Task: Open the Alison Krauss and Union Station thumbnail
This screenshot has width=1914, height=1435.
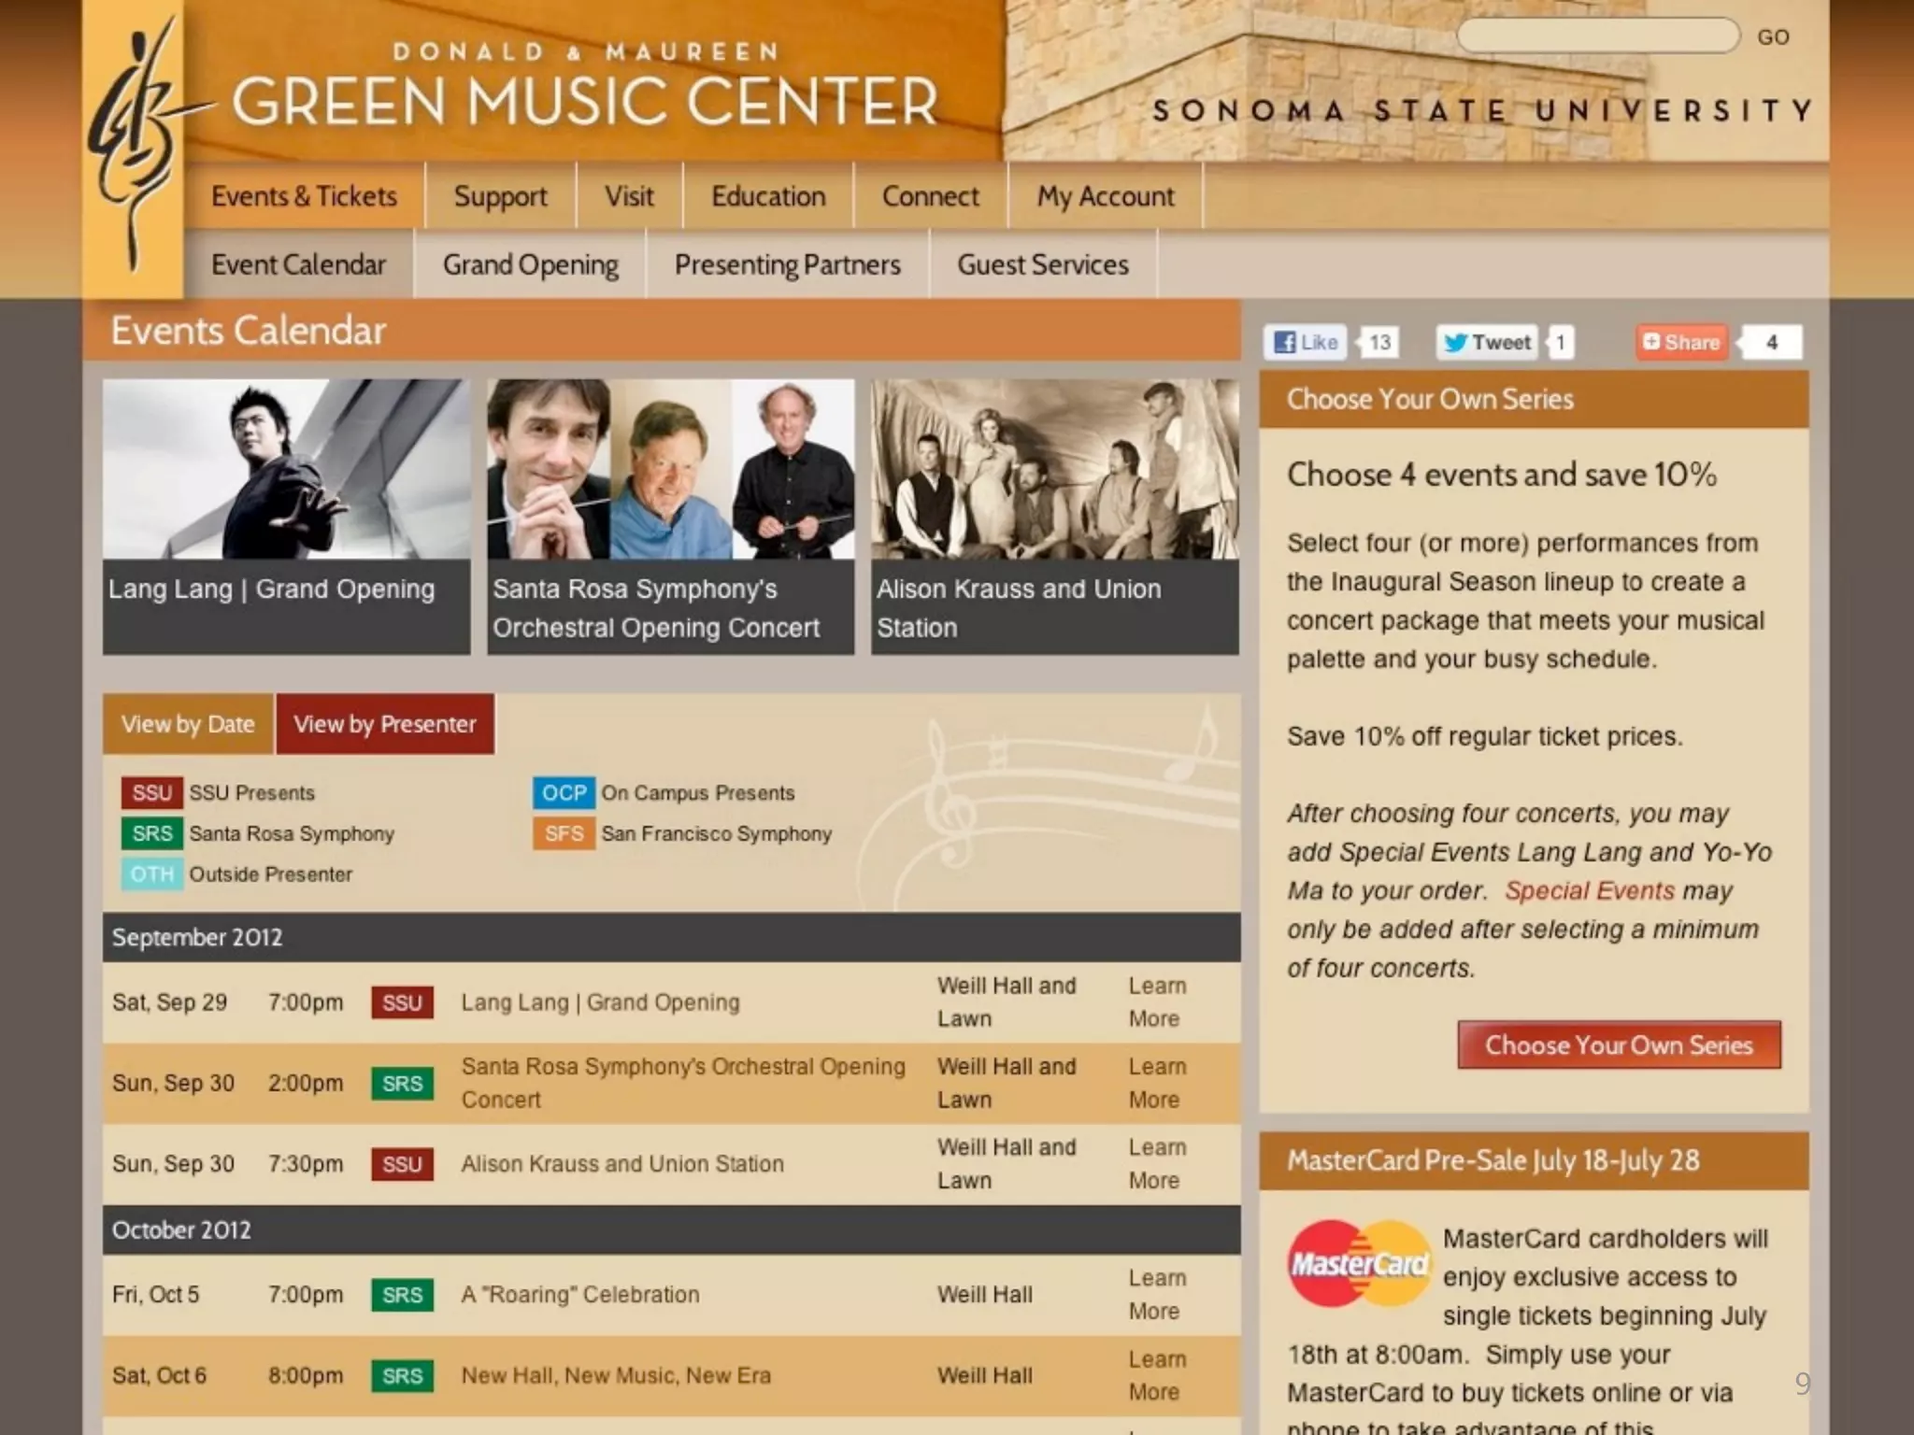Action: click(1055, 516)
